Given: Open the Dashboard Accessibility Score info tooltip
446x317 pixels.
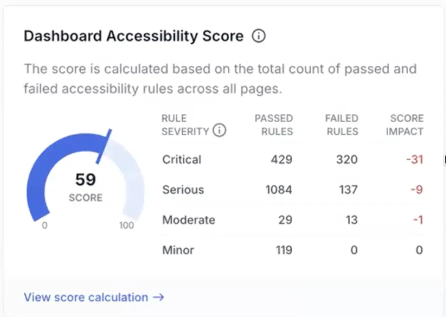Looking at the screenshot, I should click(258, 35).
